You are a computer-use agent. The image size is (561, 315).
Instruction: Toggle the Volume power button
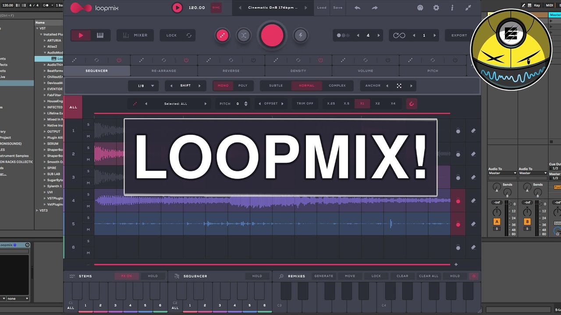(388, 60)
